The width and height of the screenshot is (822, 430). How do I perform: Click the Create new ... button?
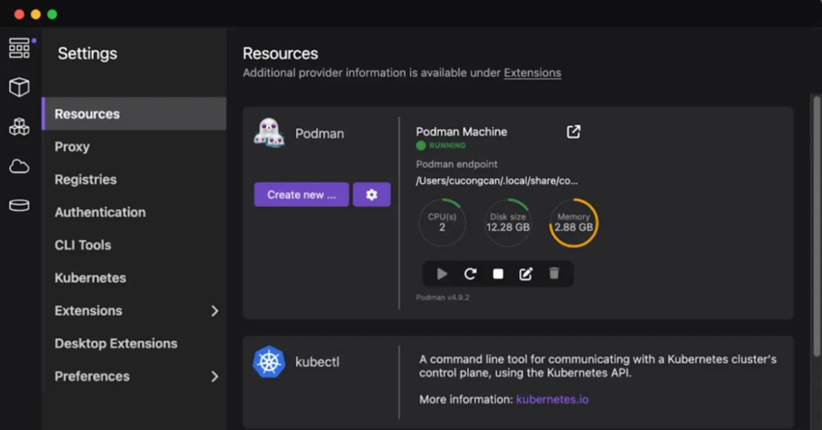click(301, 194)
